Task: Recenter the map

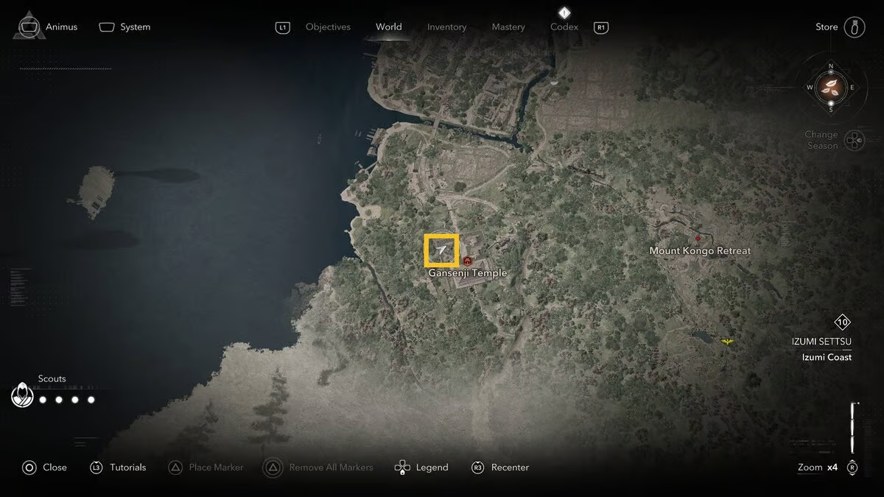Action: click(x=510, y=468)
